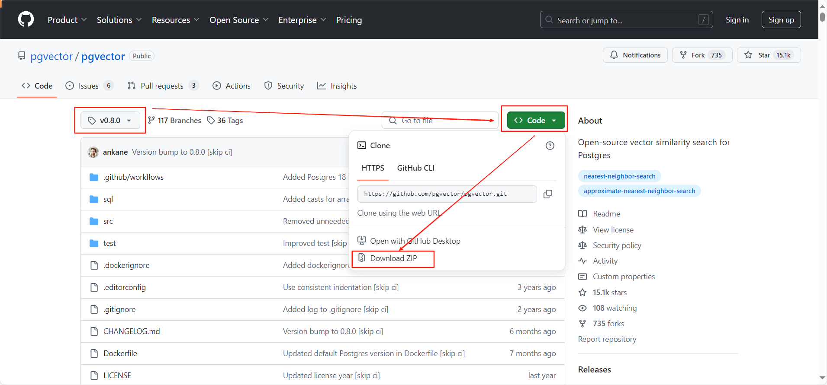The image size is (827, 385).
Task: Open the 36 Tags link
Action: coord(225,121)
